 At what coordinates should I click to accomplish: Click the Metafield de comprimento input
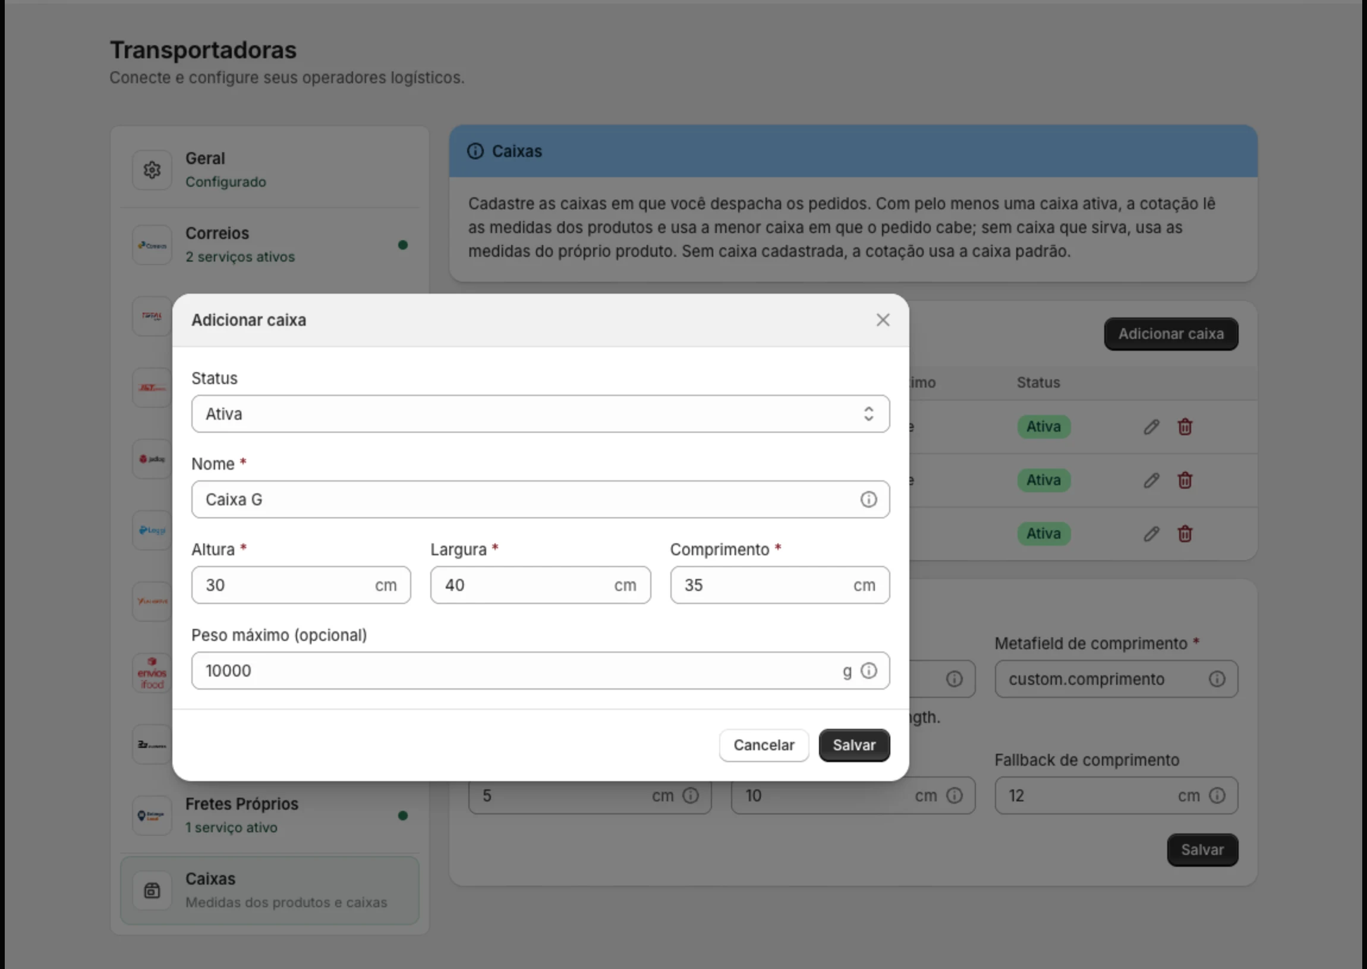tap(1116, 679)
